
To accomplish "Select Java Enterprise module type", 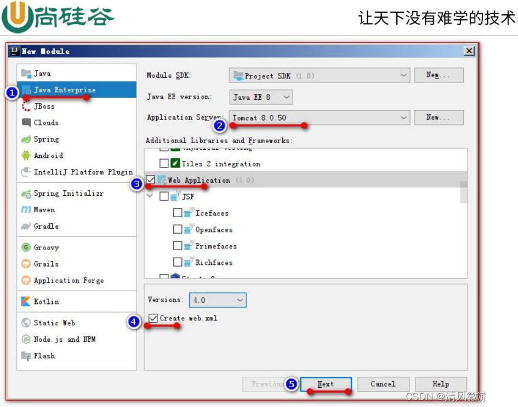I will click(77, 90).
